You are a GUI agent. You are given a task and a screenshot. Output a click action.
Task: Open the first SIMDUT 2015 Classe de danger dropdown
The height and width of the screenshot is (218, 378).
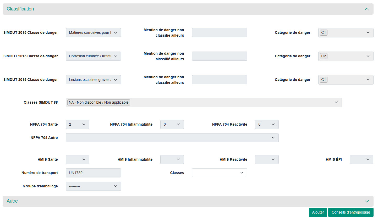(93, 33)
